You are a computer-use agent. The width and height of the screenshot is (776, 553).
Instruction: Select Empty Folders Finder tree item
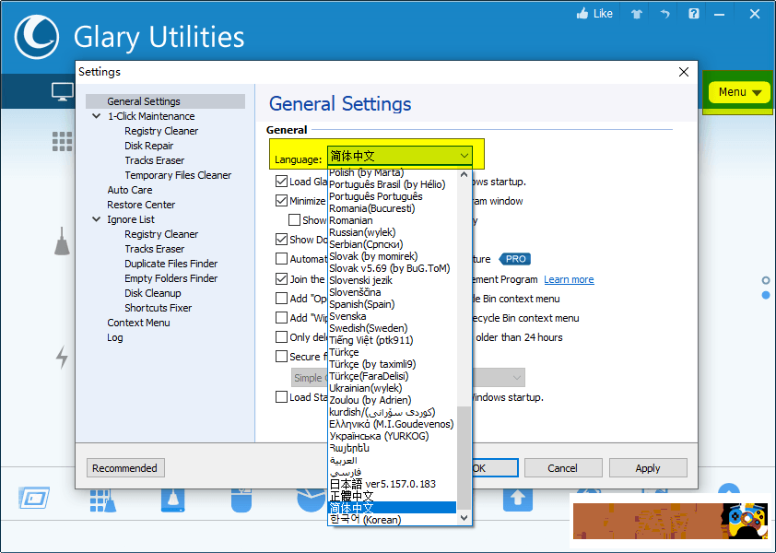170,278
